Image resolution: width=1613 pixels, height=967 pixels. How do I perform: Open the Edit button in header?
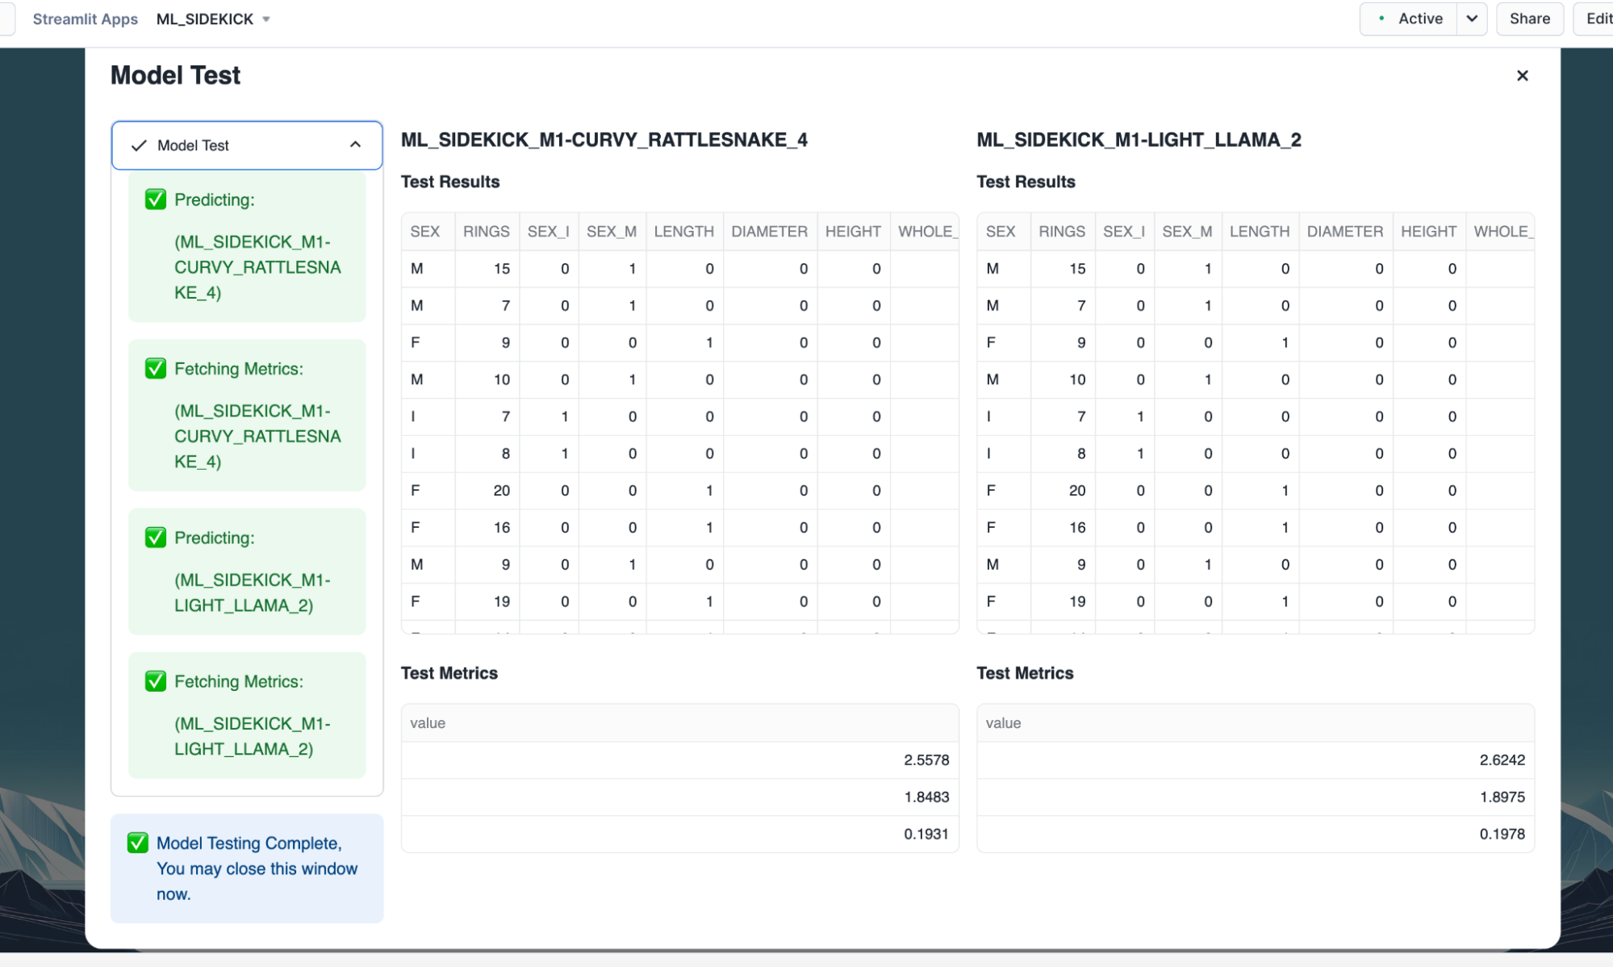tap(1598, 19)
